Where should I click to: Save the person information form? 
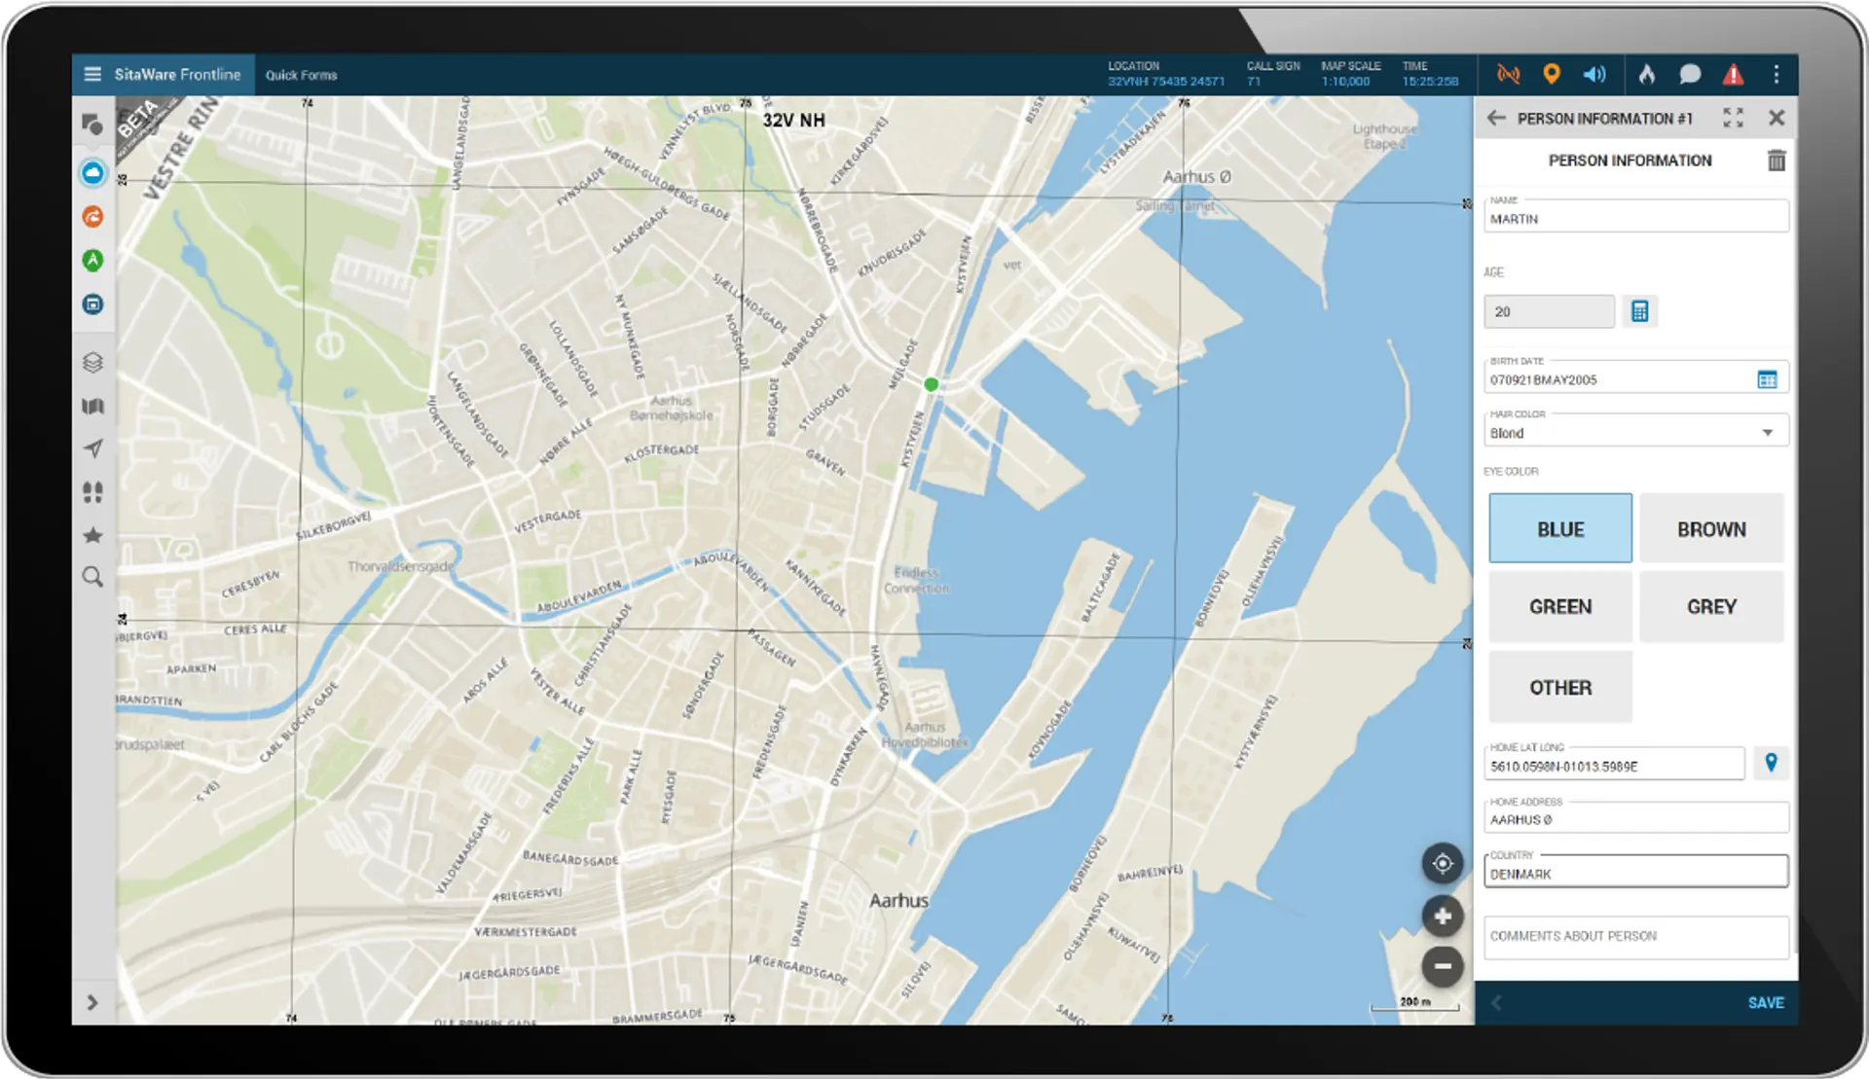point(1766,1002)
